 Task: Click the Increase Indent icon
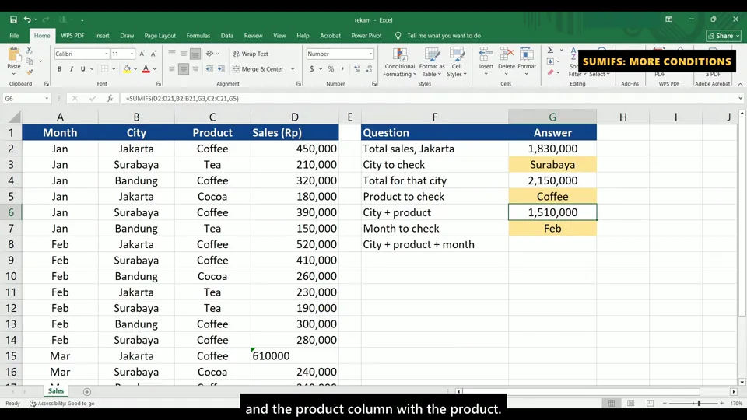point(221,69)
